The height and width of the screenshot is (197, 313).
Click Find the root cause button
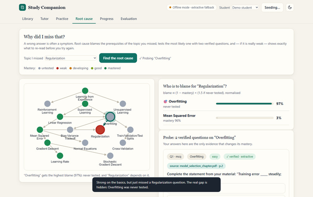(118, 58)
